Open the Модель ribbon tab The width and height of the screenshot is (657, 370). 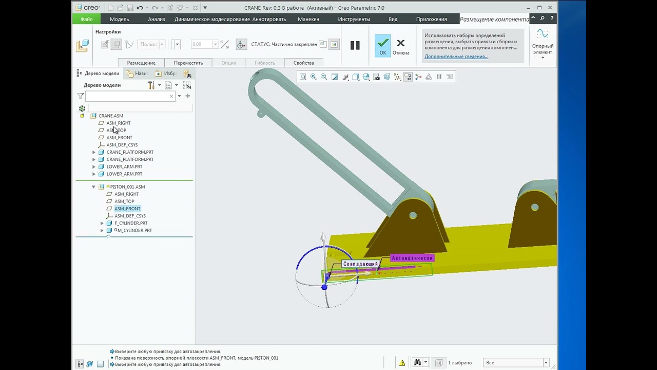pos(120,19)
